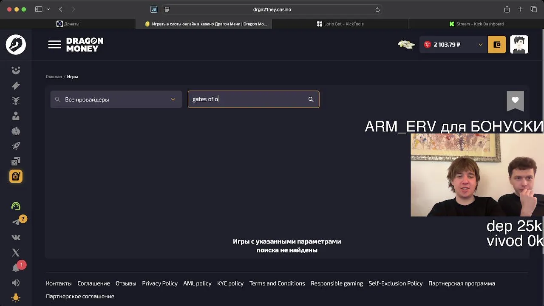Image resolution: width=544 pixels, height=306 pixels.
Task: Open Self-Exclusion Policy footer link
Action: click(x=396, y=283)
